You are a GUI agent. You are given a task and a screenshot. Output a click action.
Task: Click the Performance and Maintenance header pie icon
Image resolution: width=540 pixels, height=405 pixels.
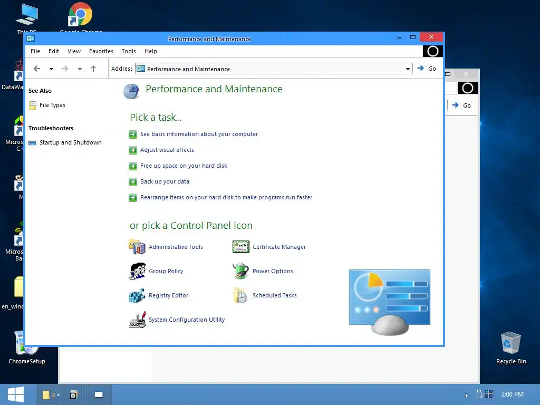(131, 91)
